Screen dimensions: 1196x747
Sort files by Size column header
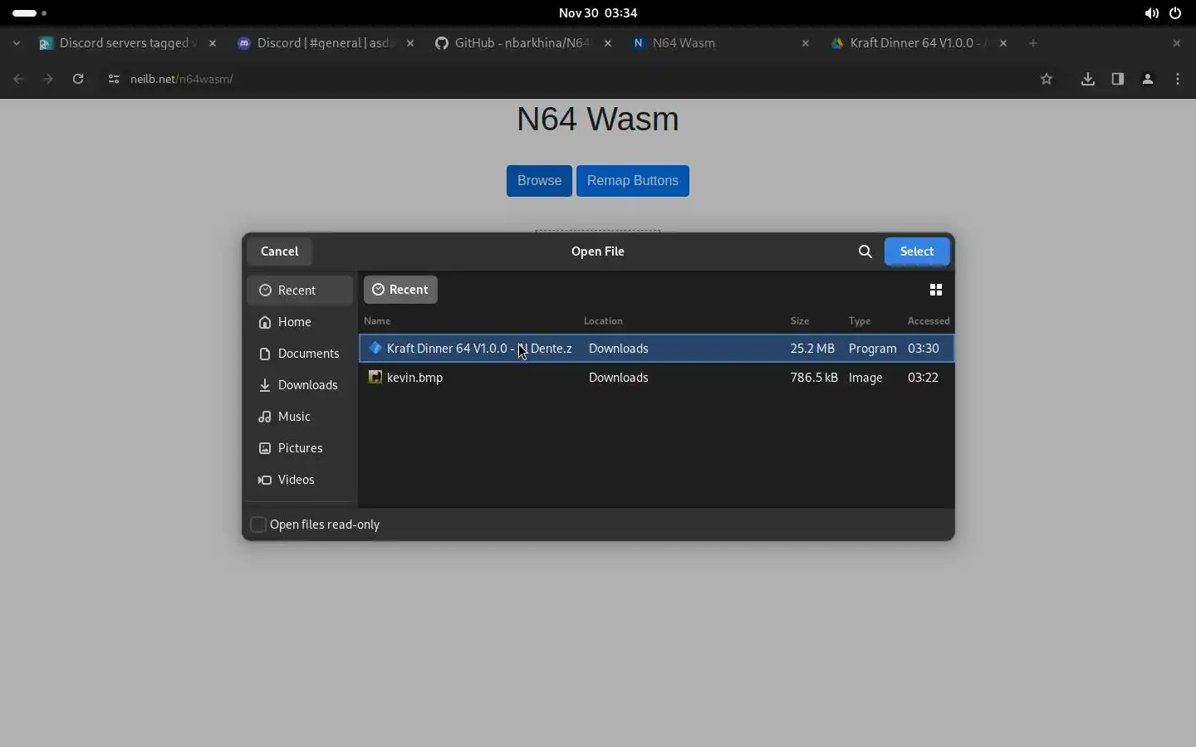coord(801,321)
